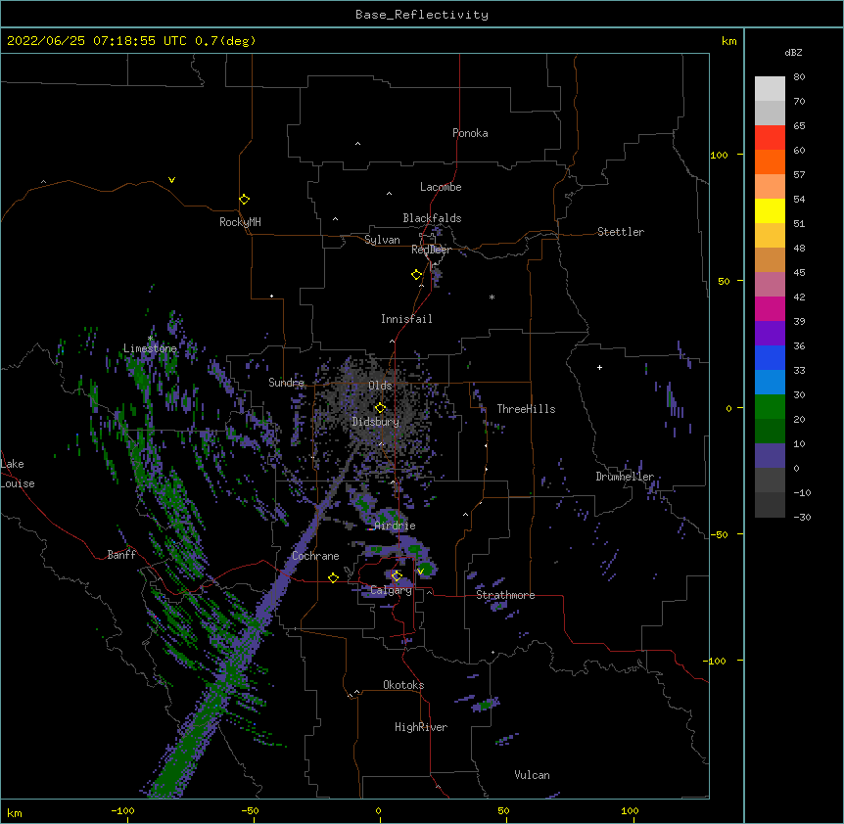
Task: Click the yellow marker above RockyMH
Action: 244,200
